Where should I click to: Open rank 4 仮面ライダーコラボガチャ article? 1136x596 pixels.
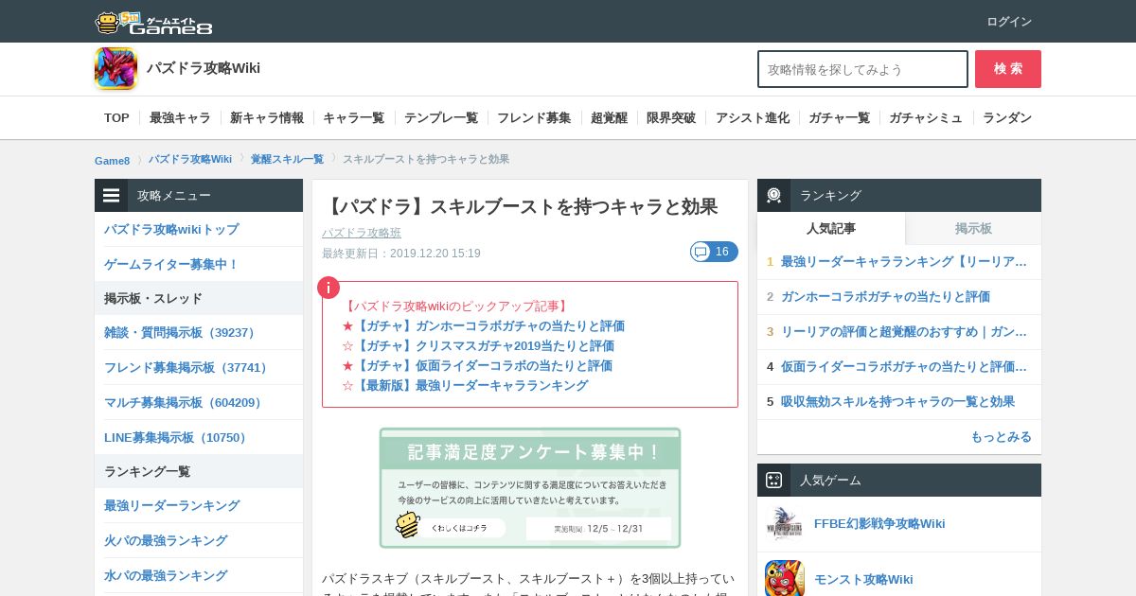tap(904, 367)
